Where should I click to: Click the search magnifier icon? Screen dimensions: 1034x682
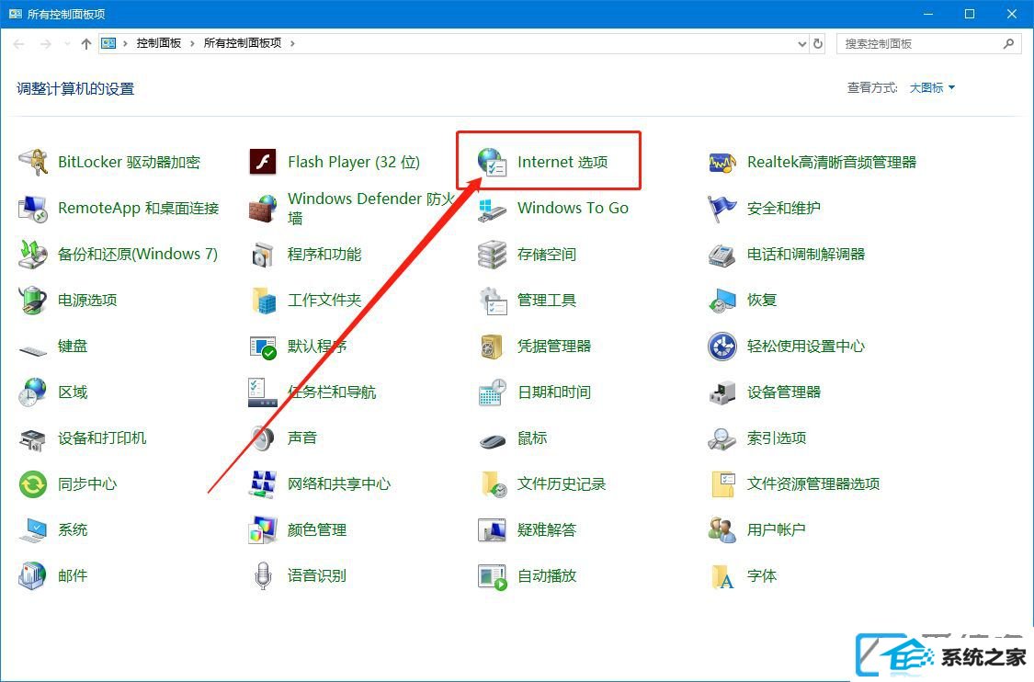(x=1008, y=44)
